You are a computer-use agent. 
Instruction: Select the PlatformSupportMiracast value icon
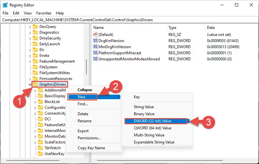(95, 53)
